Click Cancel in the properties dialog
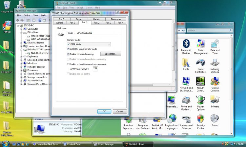The image size is (246, 147). [120, 111]
